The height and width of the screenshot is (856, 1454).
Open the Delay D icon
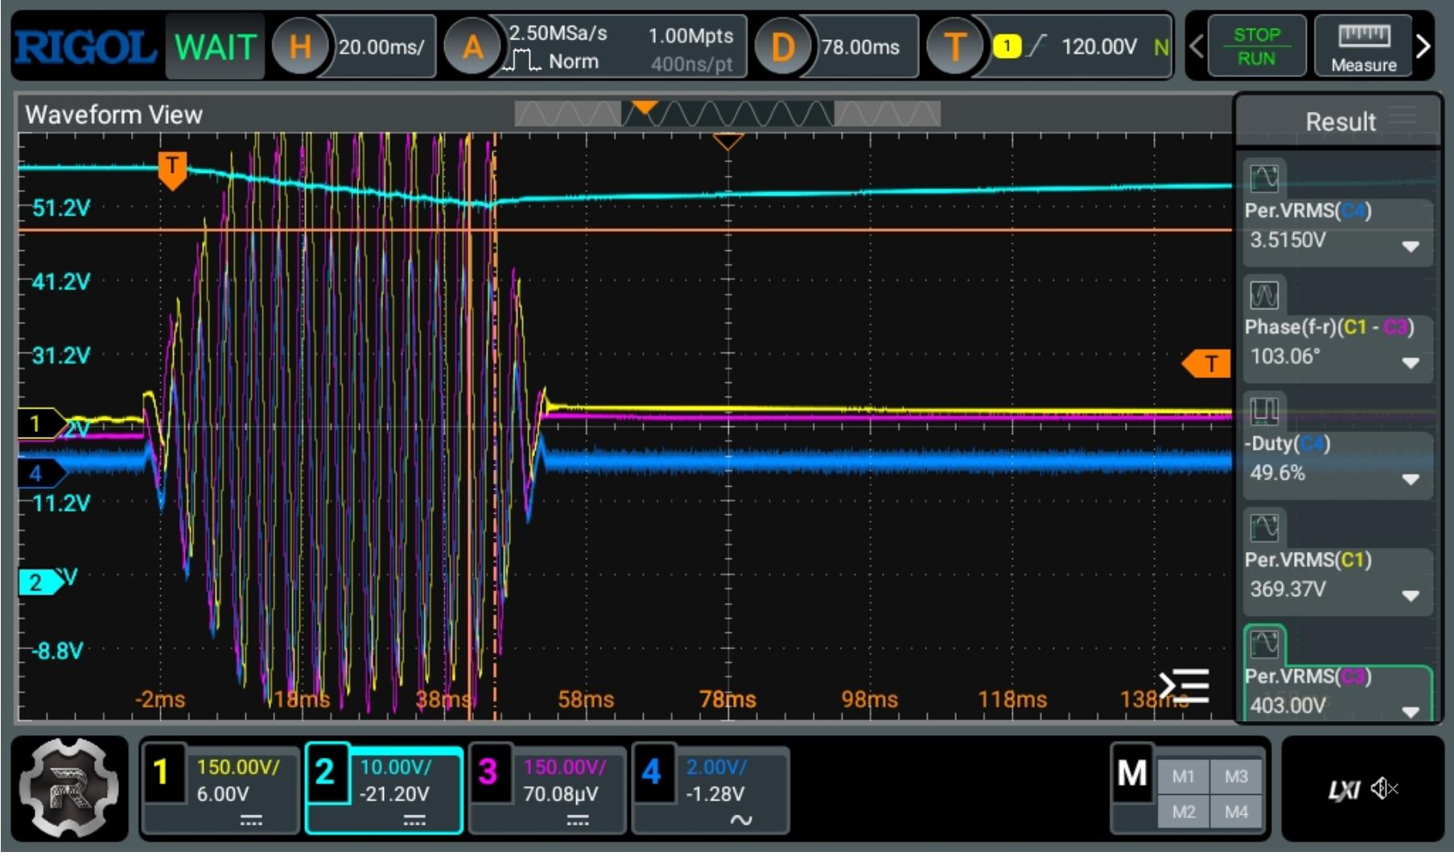point(783,47)
